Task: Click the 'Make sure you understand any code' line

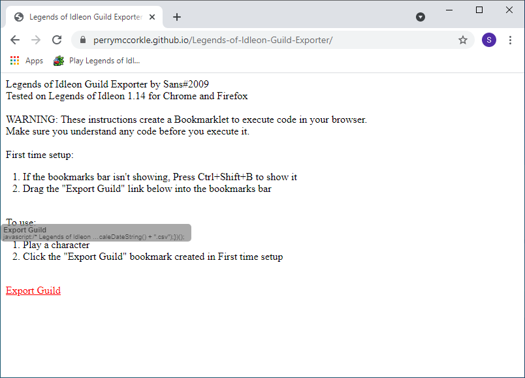Action: [x=127, y=131]
